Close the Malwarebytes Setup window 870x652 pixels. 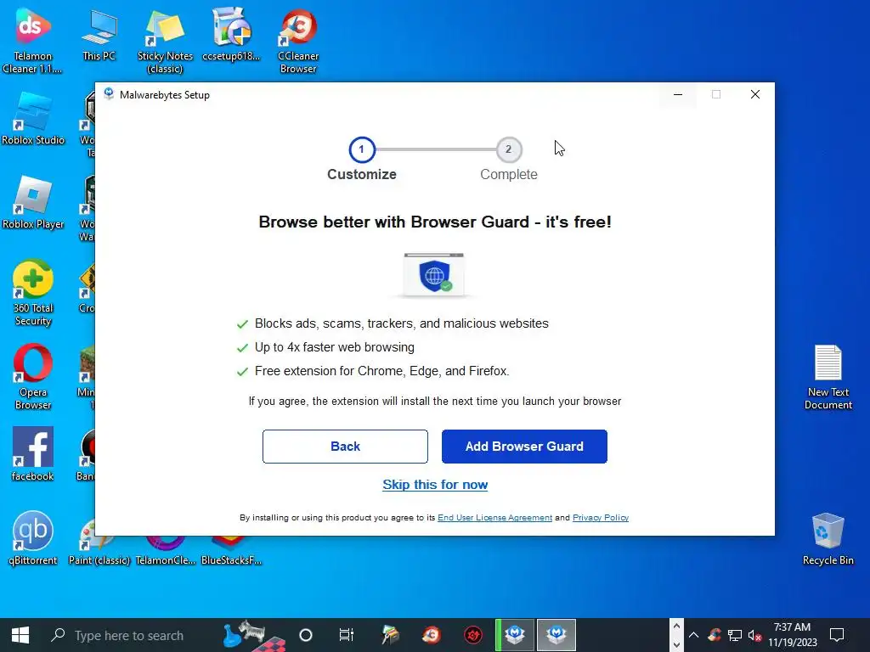pos(755,94)
